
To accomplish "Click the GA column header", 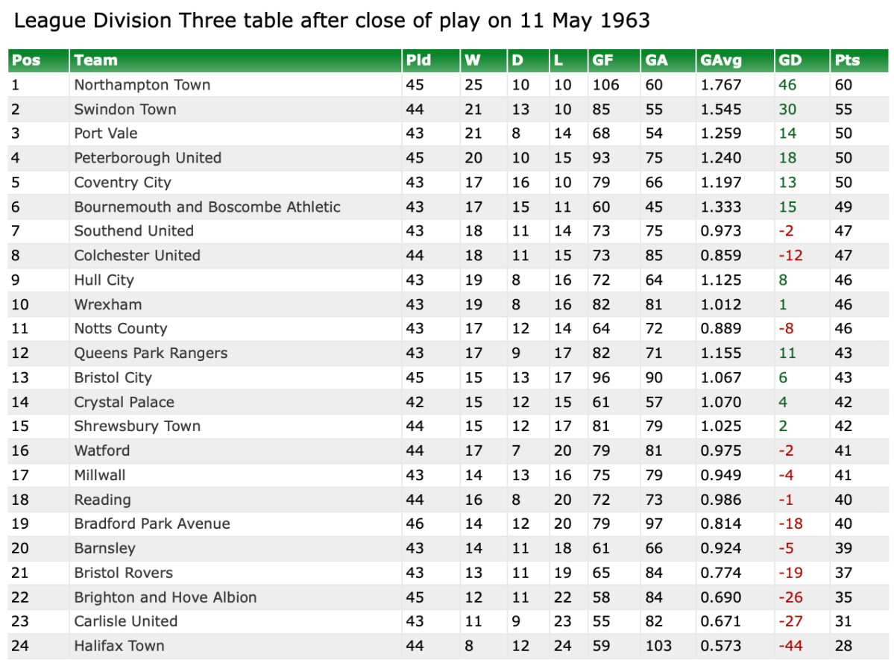I will pyautogui.click(x=656, y=60).
